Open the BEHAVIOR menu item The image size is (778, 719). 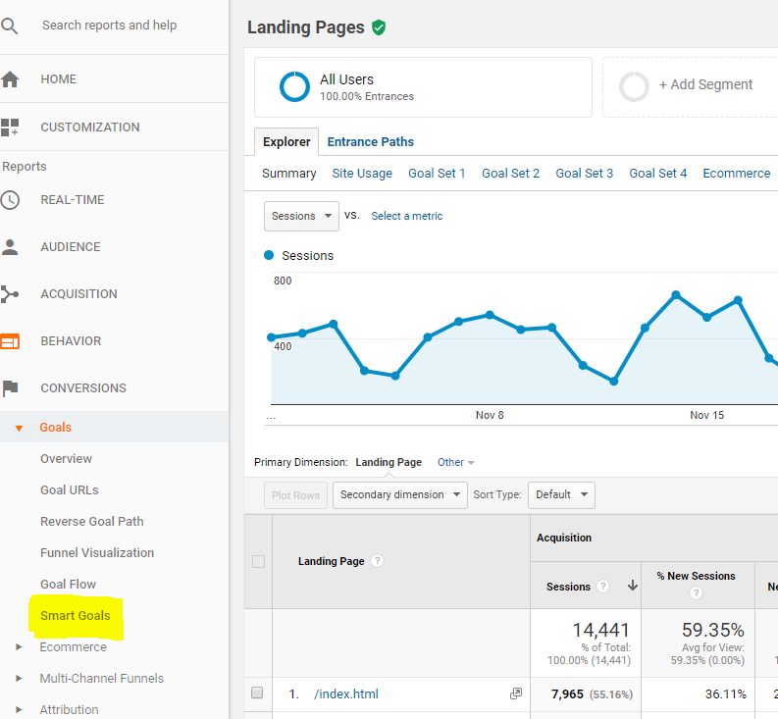[71, 341]
